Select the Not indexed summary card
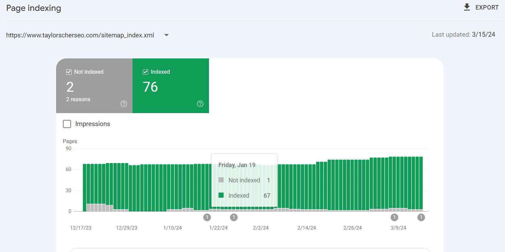The width and height of the screenshot is (505, 252). 94,86
